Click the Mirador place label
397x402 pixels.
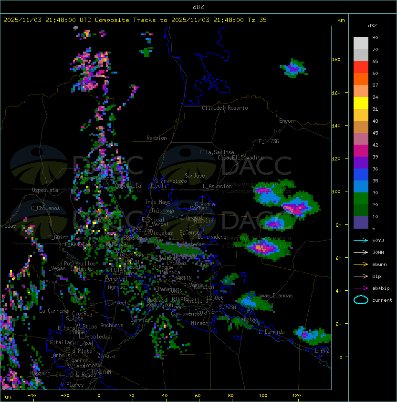coord(201,323)
